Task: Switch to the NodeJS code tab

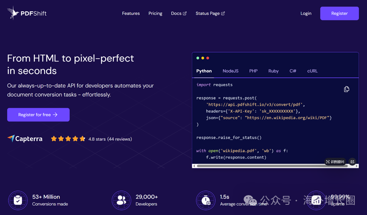Action: tap(230, 71)
